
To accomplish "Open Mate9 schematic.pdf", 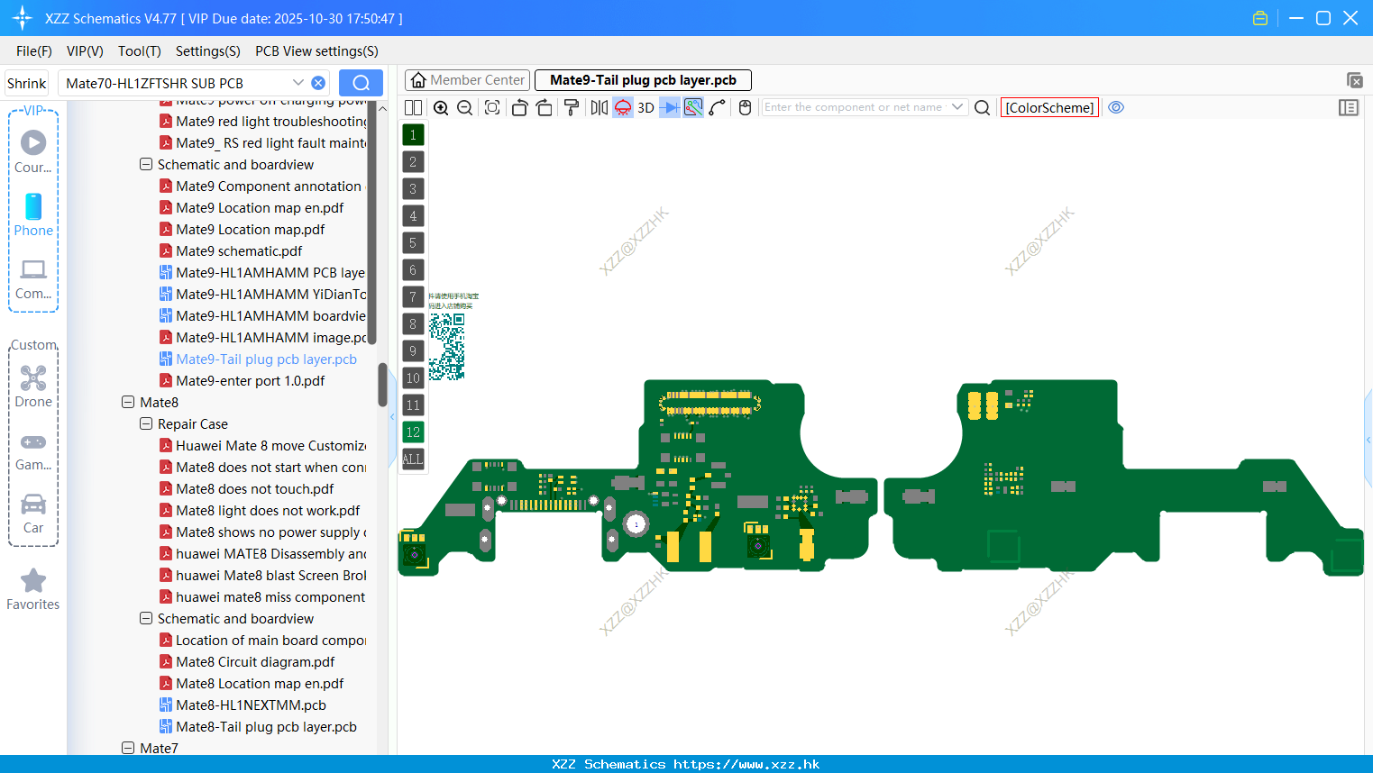I will [x=239, y=251].
